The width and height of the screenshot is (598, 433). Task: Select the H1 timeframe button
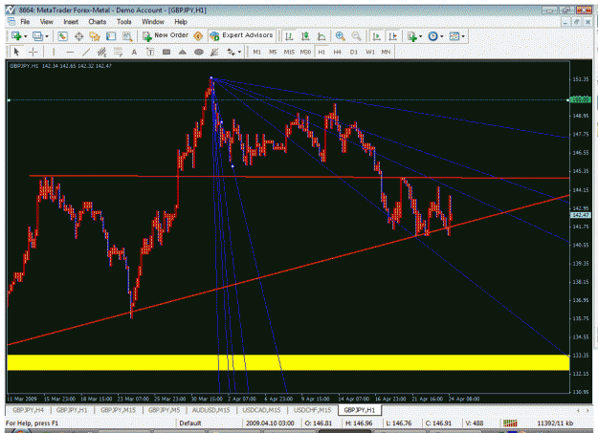coord(321,52)
